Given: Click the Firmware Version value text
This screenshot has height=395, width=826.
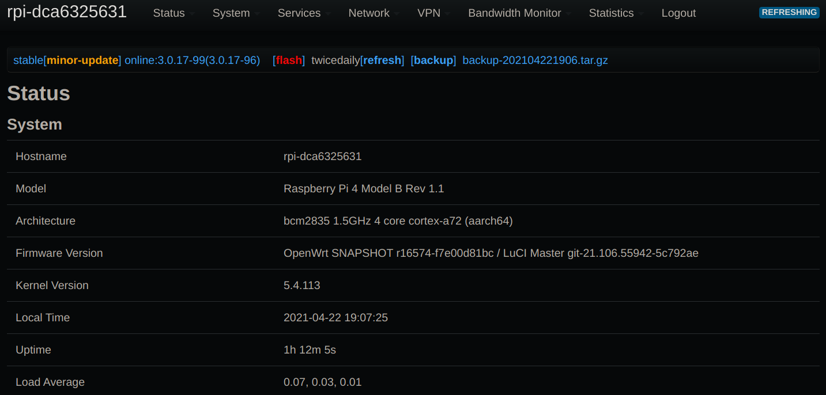Looking at the screenshot, I should pos(491,253).
